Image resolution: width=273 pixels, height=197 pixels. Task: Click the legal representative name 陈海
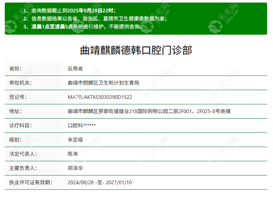point(73,154)
